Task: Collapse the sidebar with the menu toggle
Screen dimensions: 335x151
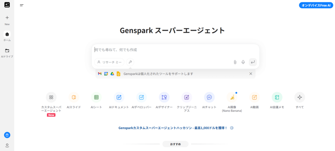Action: coord(22,5)
